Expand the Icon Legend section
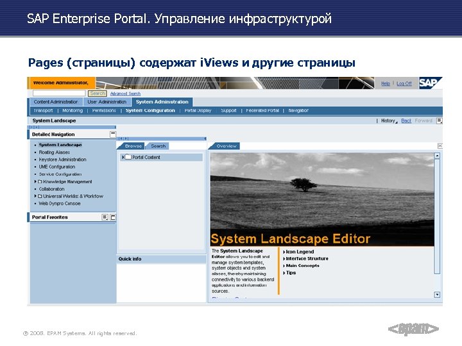 pyautogui.click(x=284, y=252)
